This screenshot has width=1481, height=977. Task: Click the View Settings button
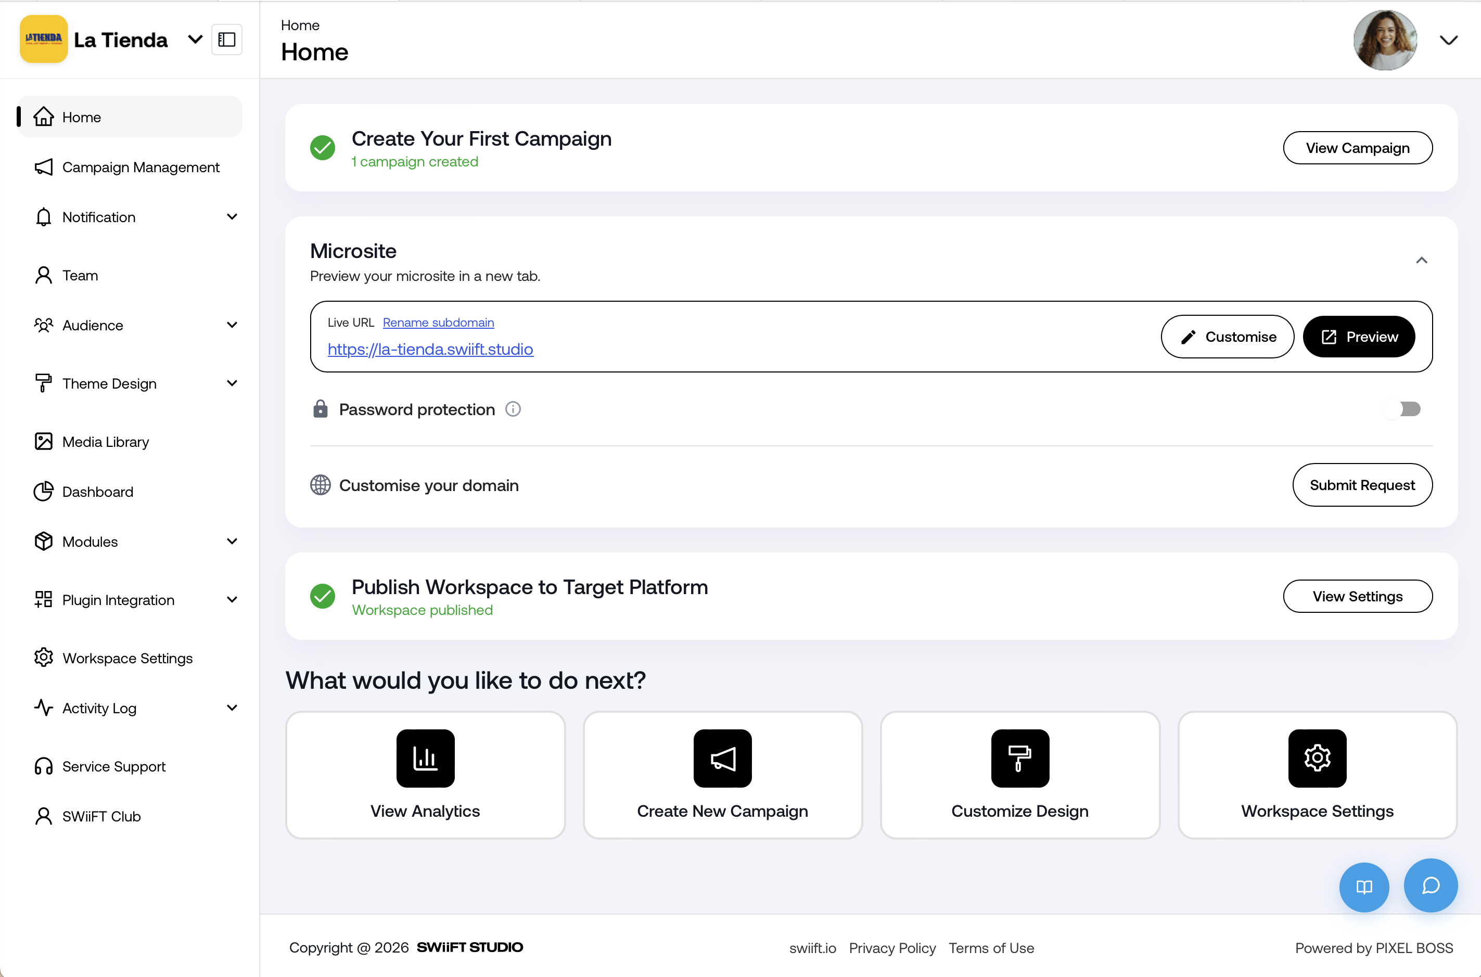point(1358,596)
